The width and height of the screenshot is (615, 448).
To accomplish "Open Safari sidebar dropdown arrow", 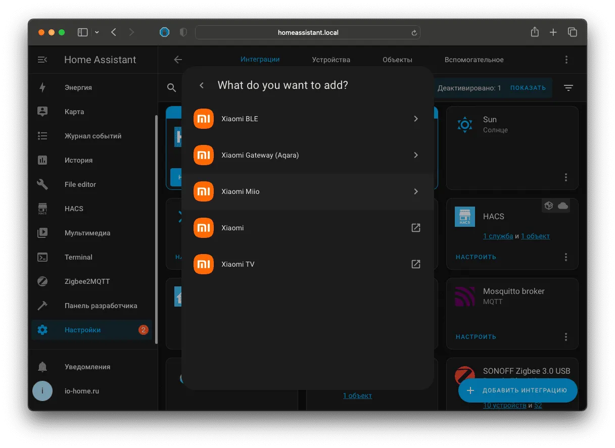I will point(97,32).
